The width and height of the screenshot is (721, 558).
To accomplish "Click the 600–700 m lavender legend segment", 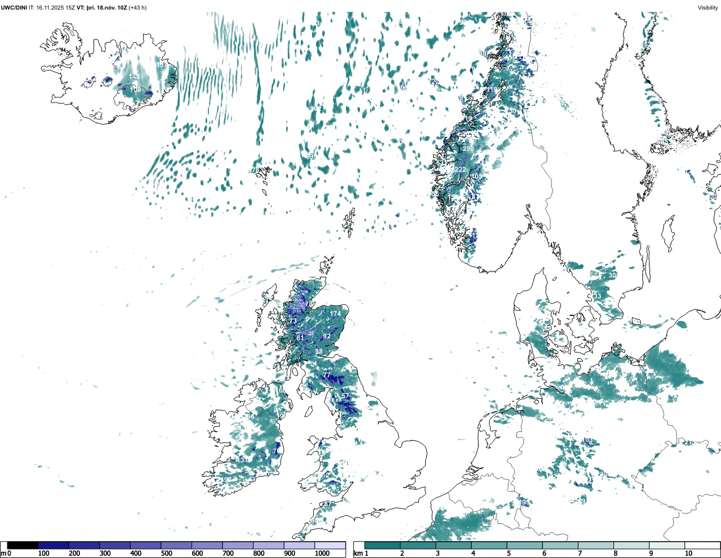I will pyautogui.click(x=207, y=545).
